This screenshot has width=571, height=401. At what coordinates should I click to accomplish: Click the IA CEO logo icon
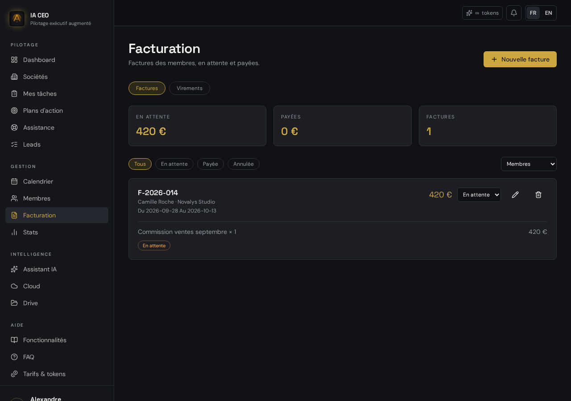coord(17,19)
